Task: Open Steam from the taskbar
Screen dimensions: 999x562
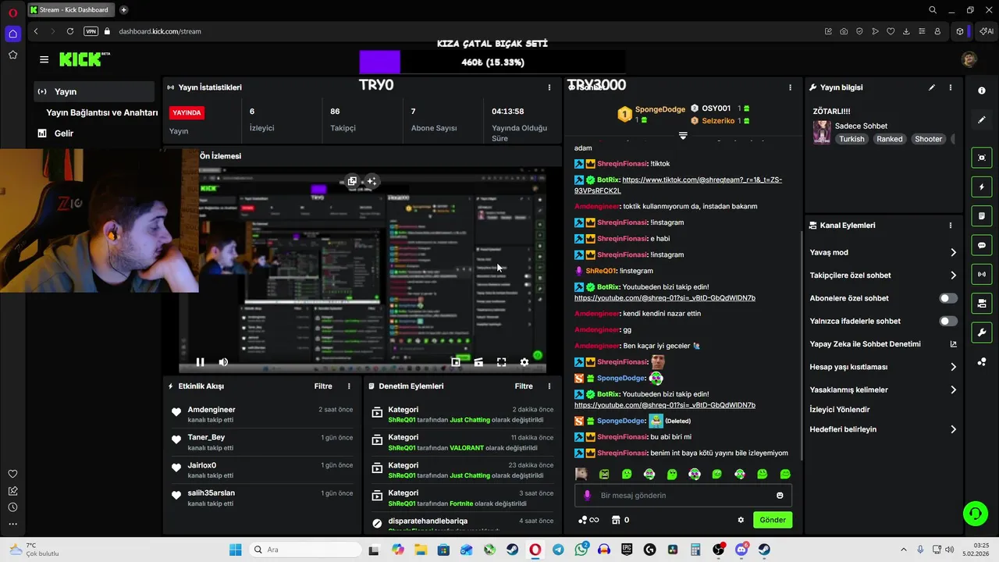Action: (513, 550)
